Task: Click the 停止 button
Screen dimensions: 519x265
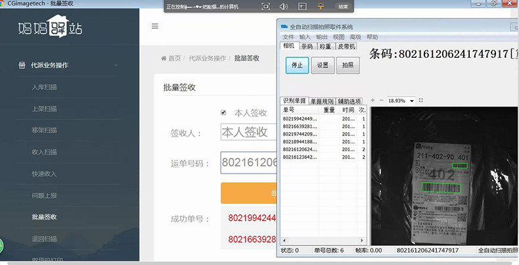Action: tap(297, 65)
